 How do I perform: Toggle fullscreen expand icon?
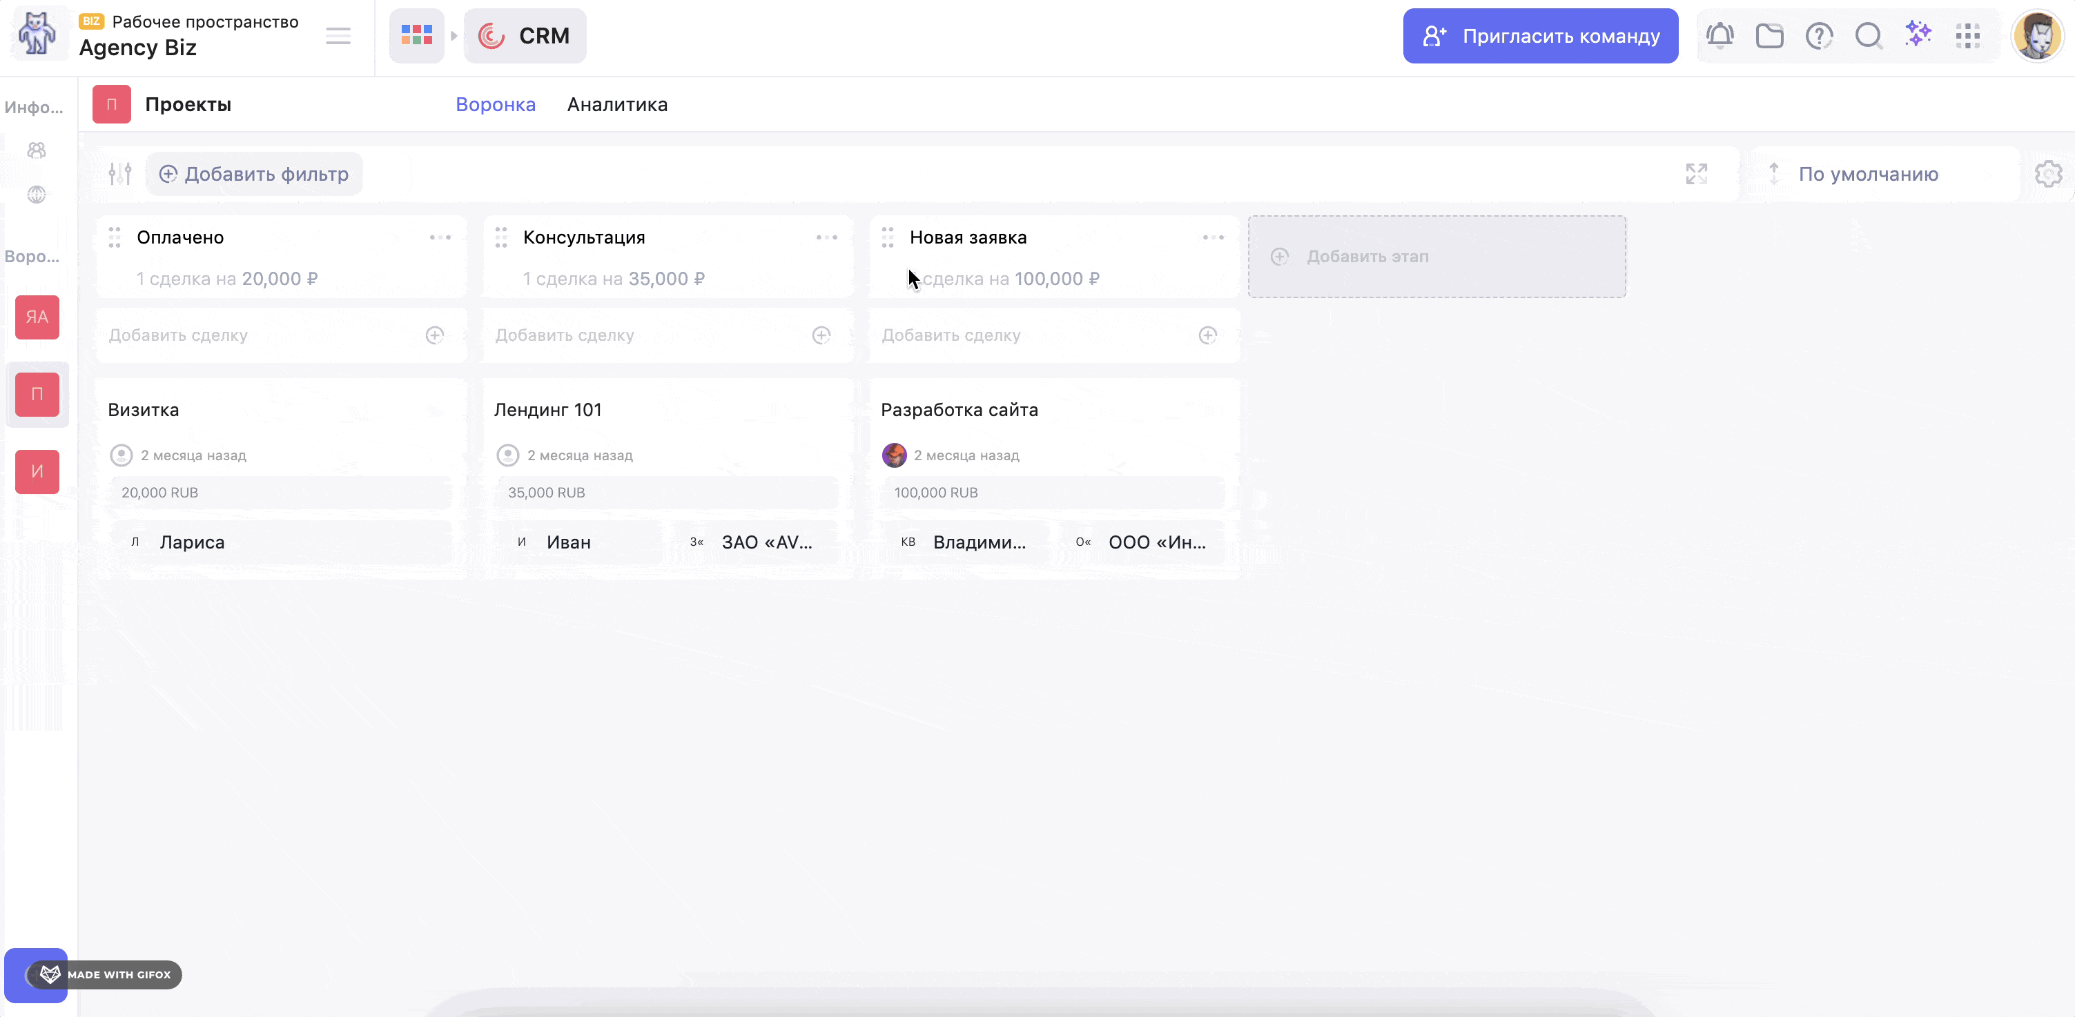(1697, 174)
